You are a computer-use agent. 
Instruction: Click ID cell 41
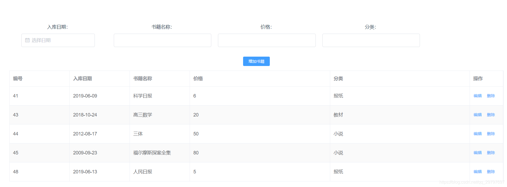tap(40, 96)
